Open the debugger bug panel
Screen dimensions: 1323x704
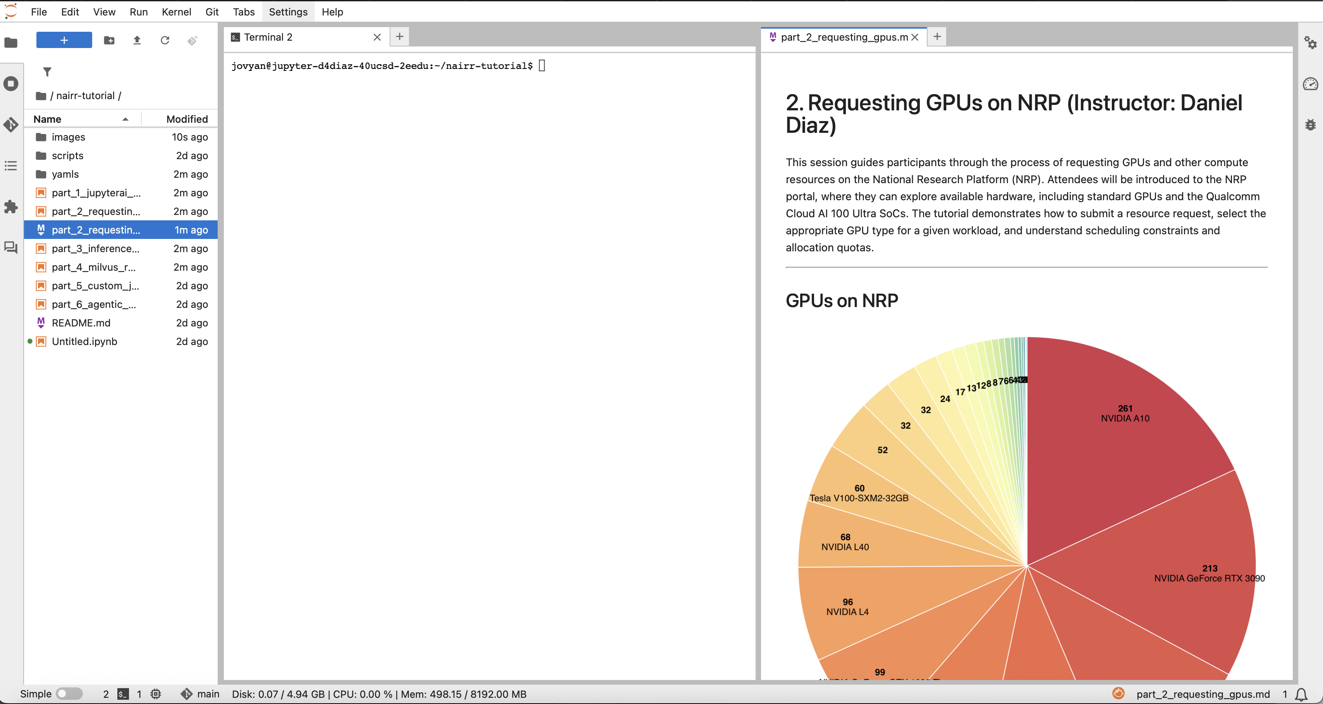(x=1311, y=125)
